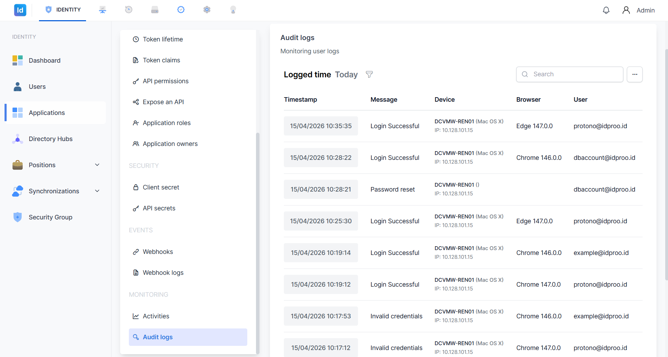
Task: Open the history clock module icon
Action: (129, 10)
